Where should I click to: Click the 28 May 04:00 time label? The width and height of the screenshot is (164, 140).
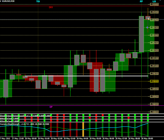tap(82, 138)
